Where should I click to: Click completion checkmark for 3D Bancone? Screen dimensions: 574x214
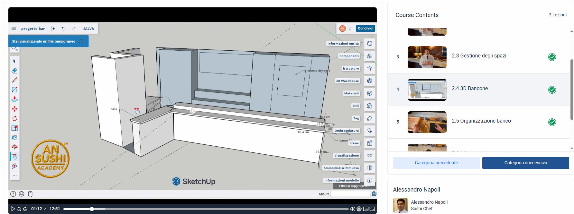coord(552,90)
